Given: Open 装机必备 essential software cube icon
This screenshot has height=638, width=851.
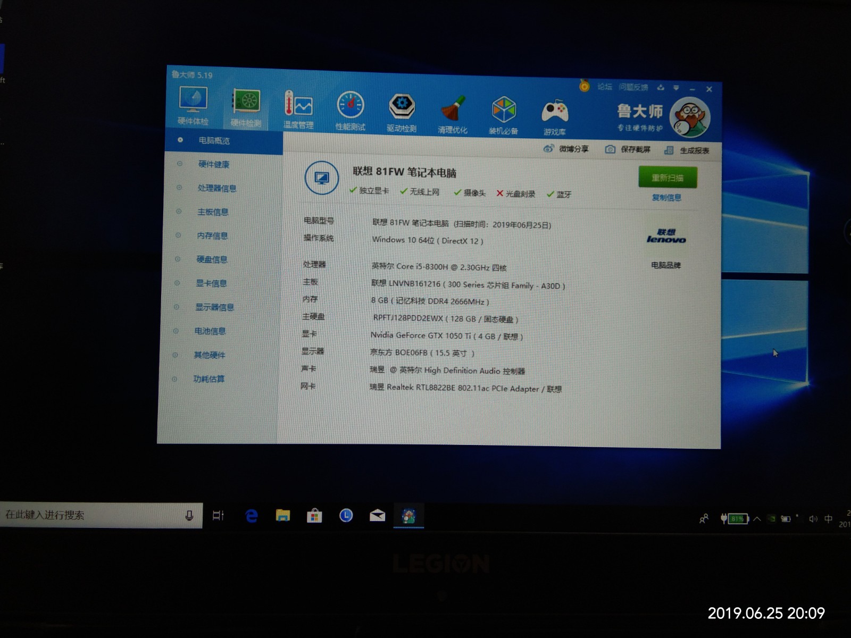Looking at the screenshot, I should 504,115.
